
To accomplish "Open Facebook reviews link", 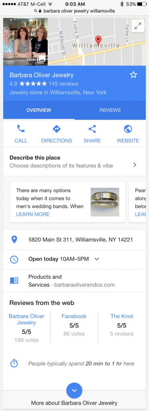I will point(74,316).
